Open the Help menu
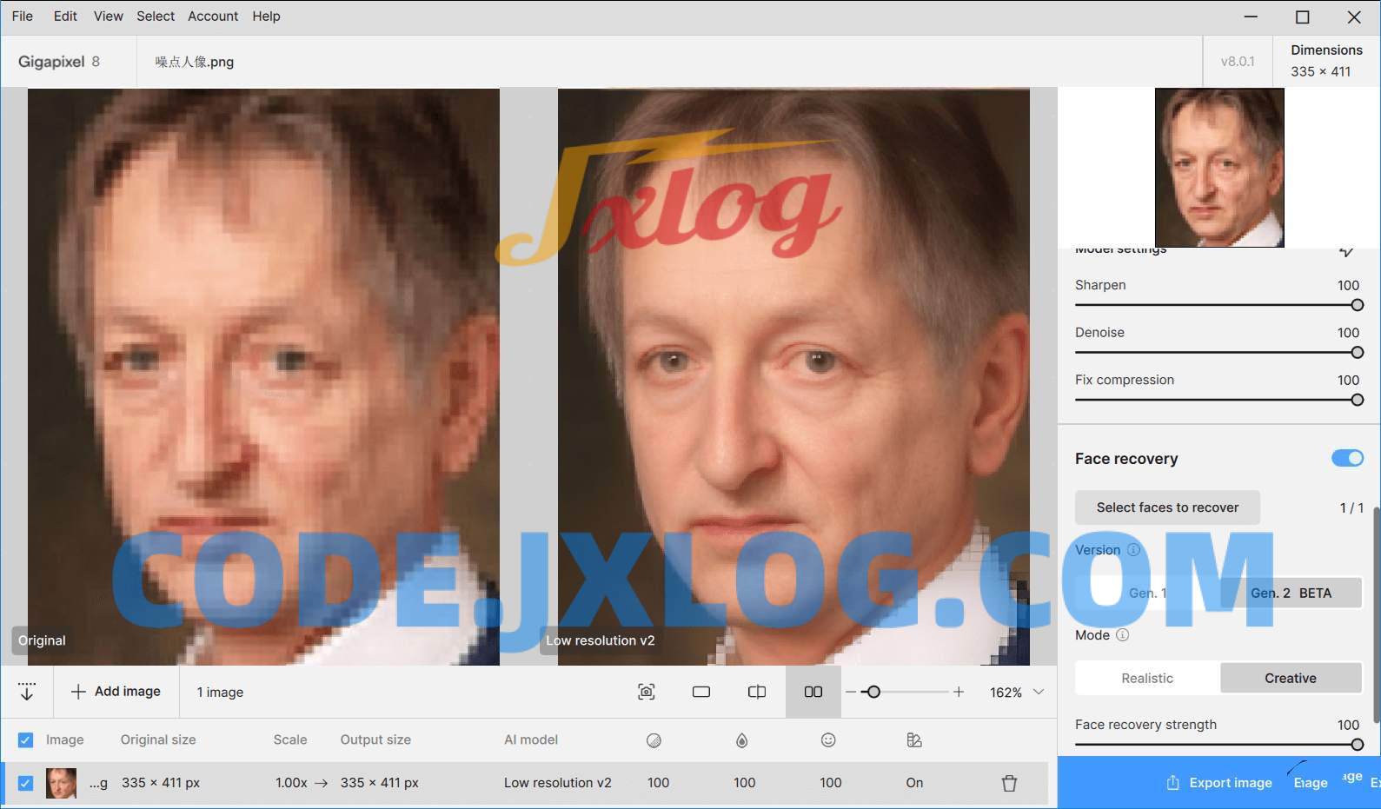This screenshot has width=1381, height=809. 266,16
